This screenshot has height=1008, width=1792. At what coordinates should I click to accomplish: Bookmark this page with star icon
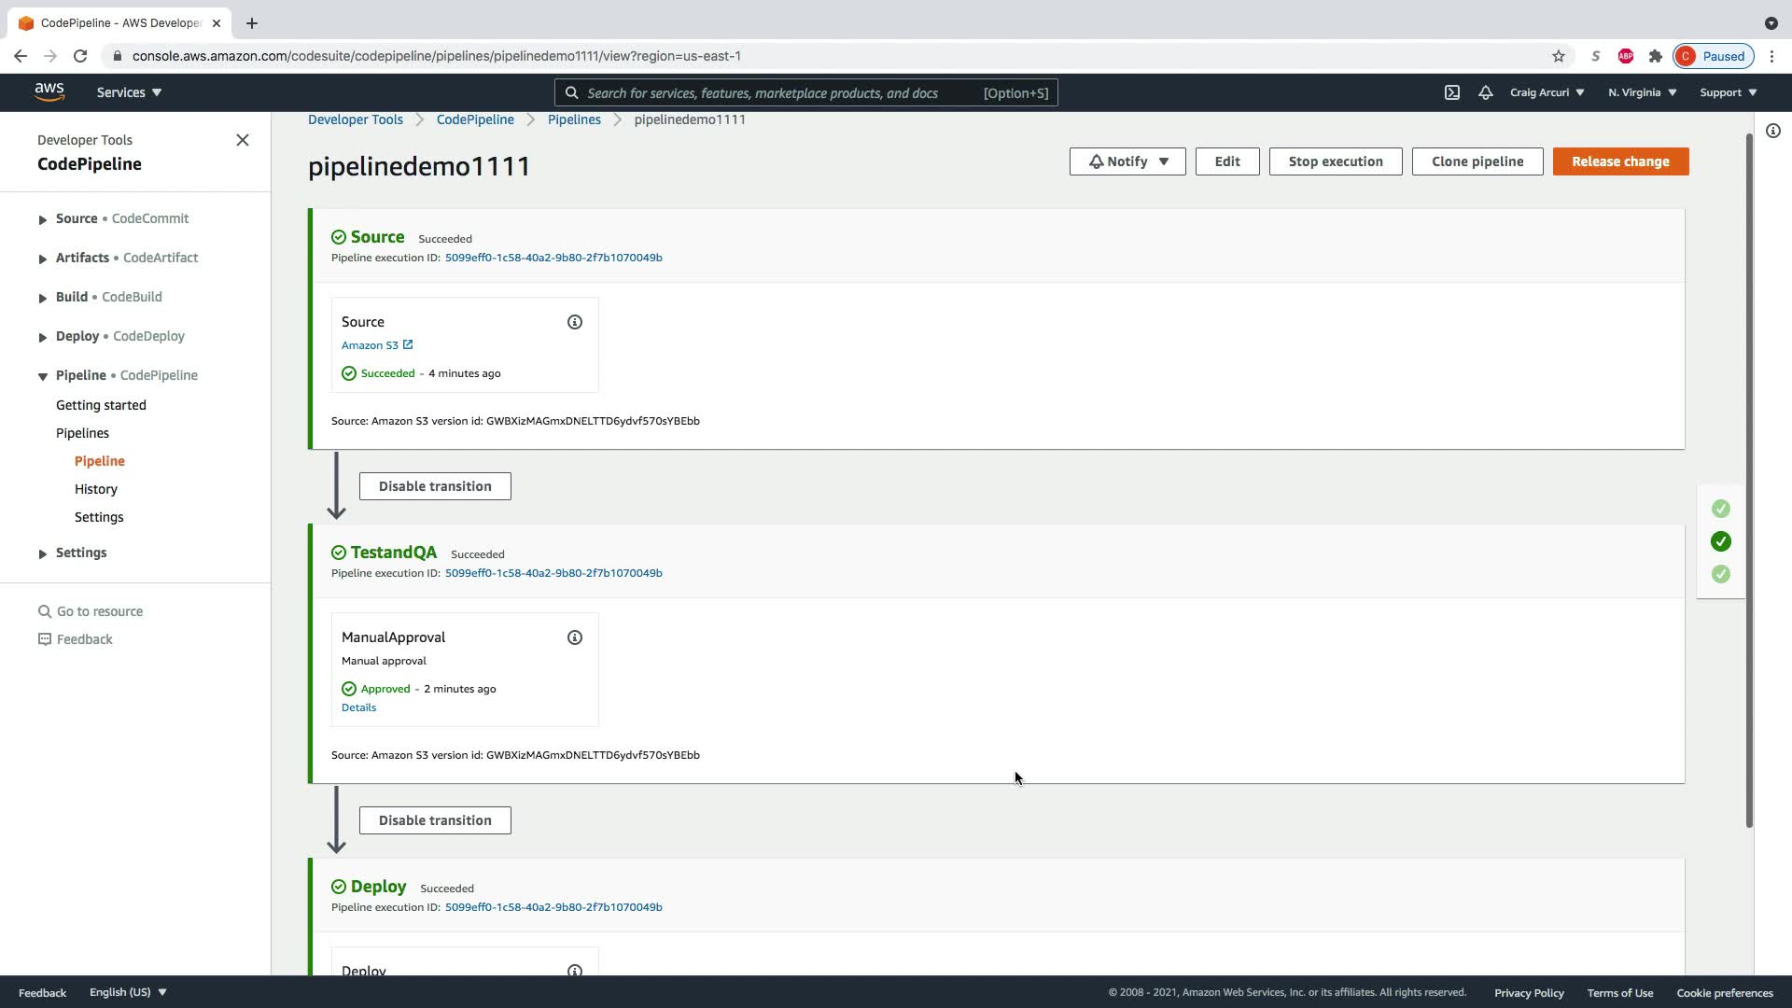(1559, 56)
